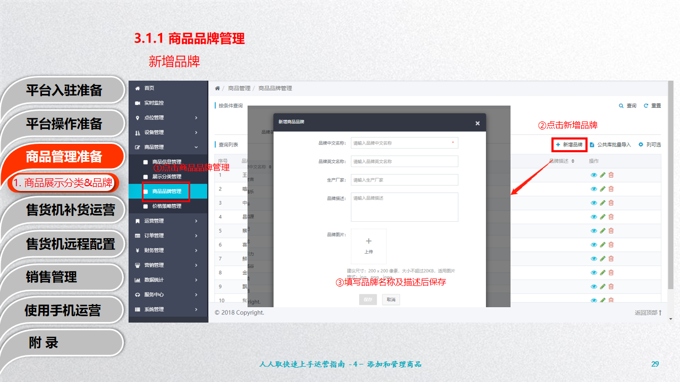Click the 品牌描述 column sort arrows
680x382 pixels.
click(x=573, y=161)
